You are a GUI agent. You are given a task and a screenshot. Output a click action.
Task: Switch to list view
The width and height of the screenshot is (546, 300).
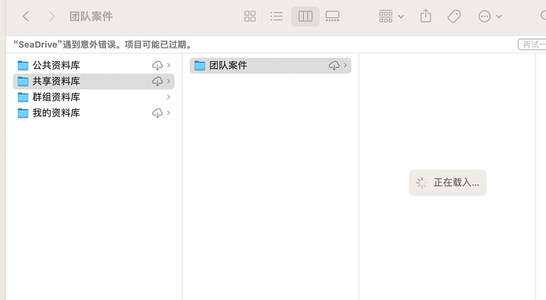click(276, 16)
